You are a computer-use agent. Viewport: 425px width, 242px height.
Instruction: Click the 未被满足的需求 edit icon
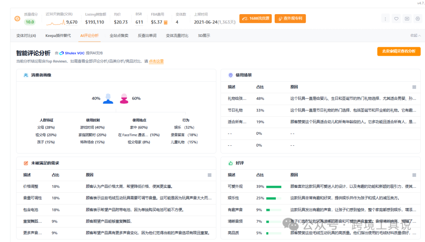click(26, 163)
